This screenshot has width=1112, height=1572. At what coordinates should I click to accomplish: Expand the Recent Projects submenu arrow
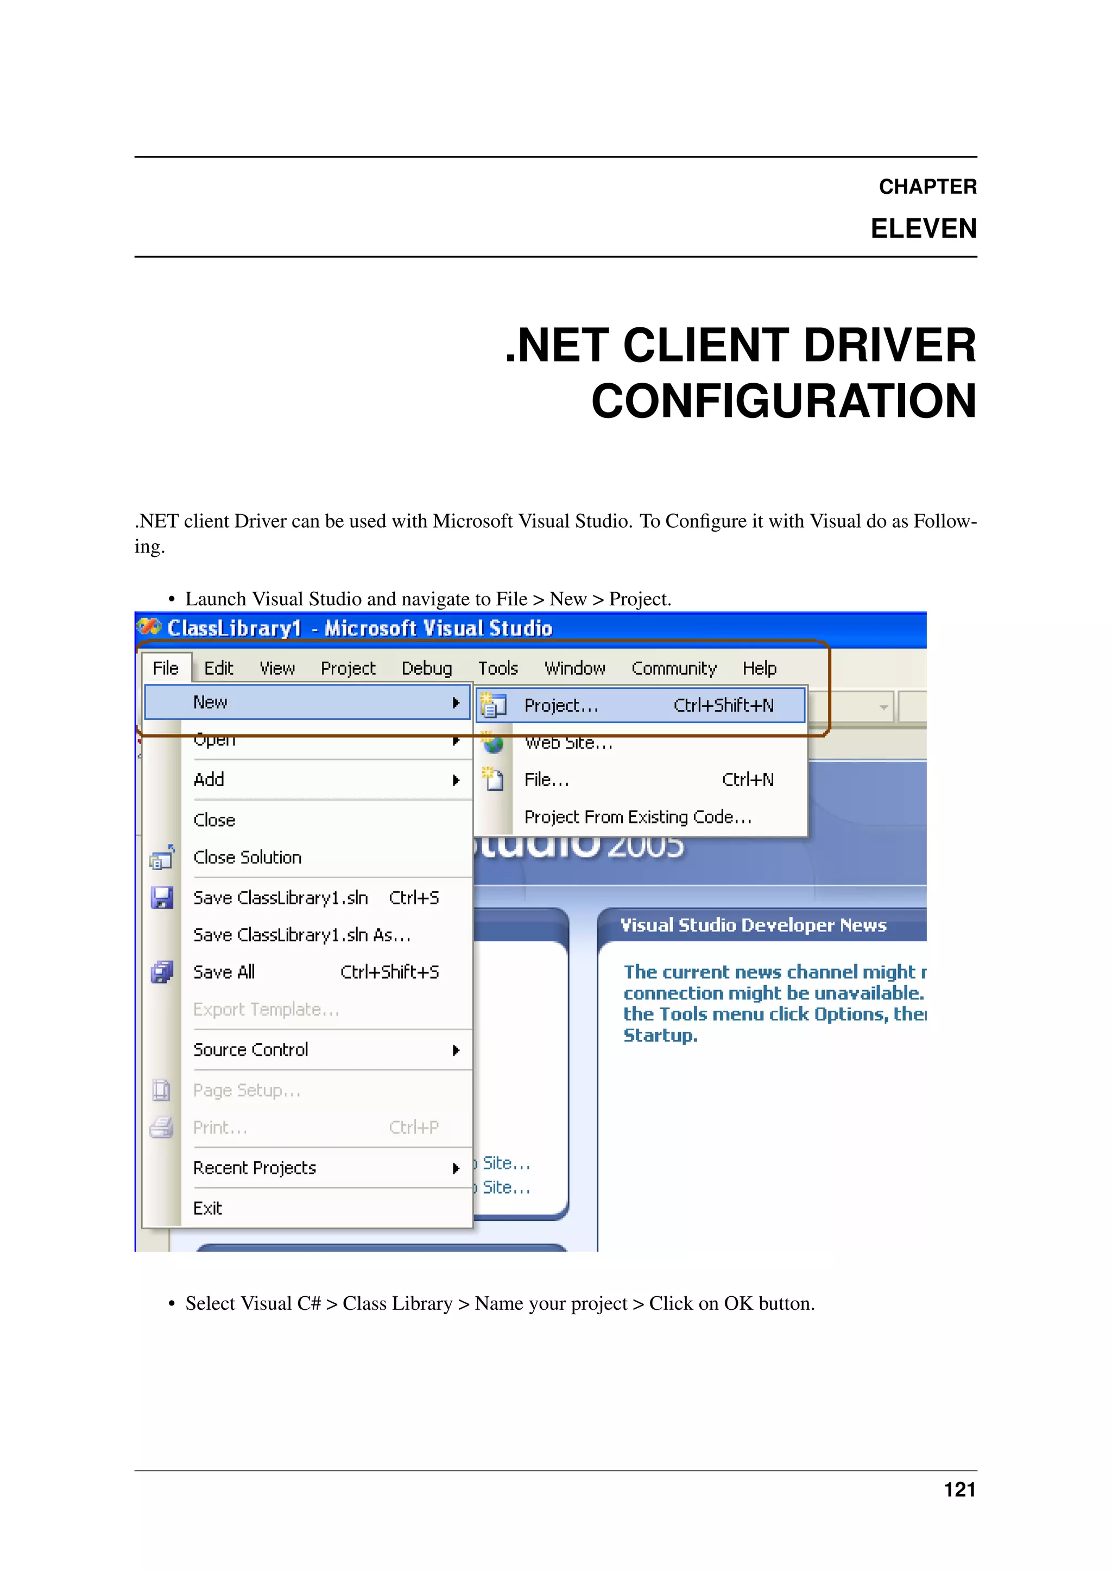(x=456, y=1168)
